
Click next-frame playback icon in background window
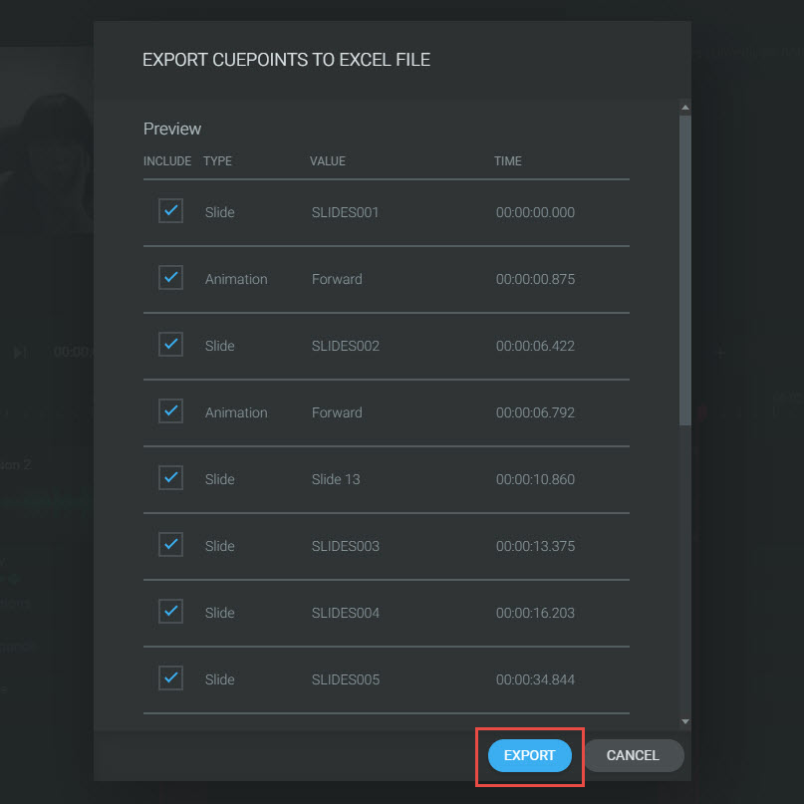point(20,353)
